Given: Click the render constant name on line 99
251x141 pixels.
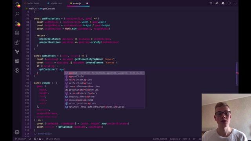Looking at the screenshot, I should [46, 83].
